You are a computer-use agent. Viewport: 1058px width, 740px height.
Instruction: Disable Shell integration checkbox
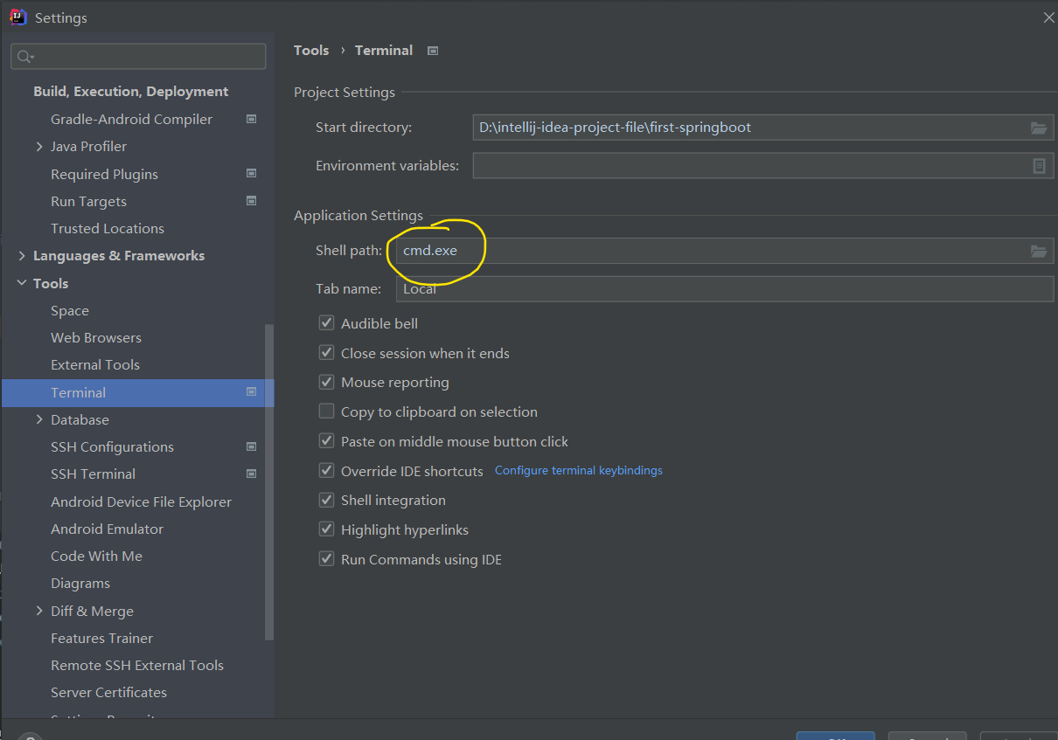326,500
